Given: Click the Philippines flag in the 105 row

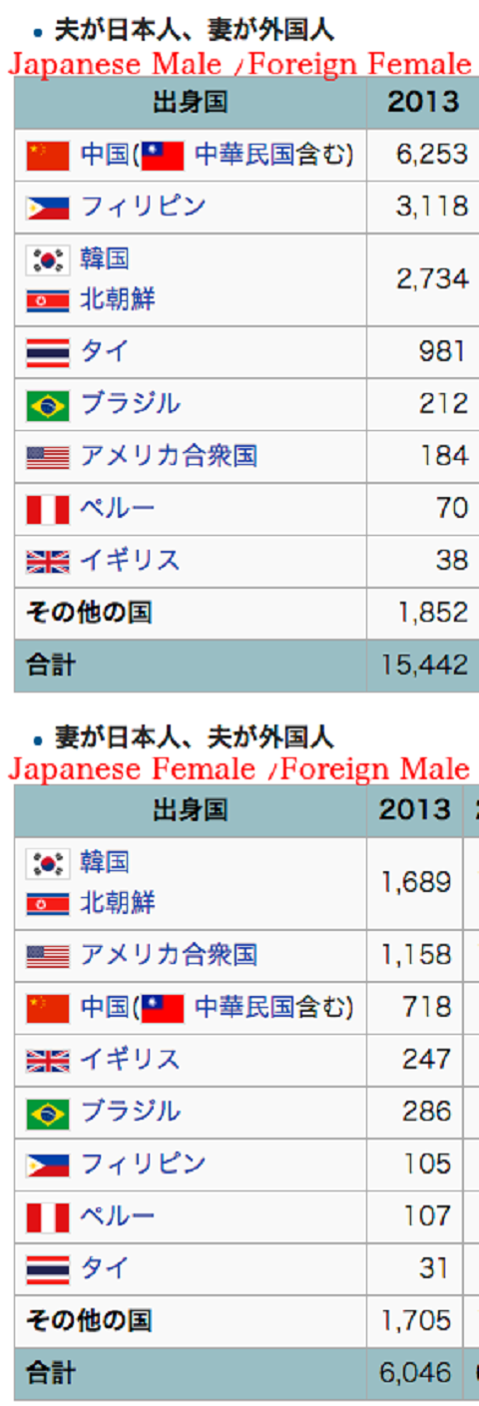Looking at the screenshot, I should click(x=48, y=1165).
